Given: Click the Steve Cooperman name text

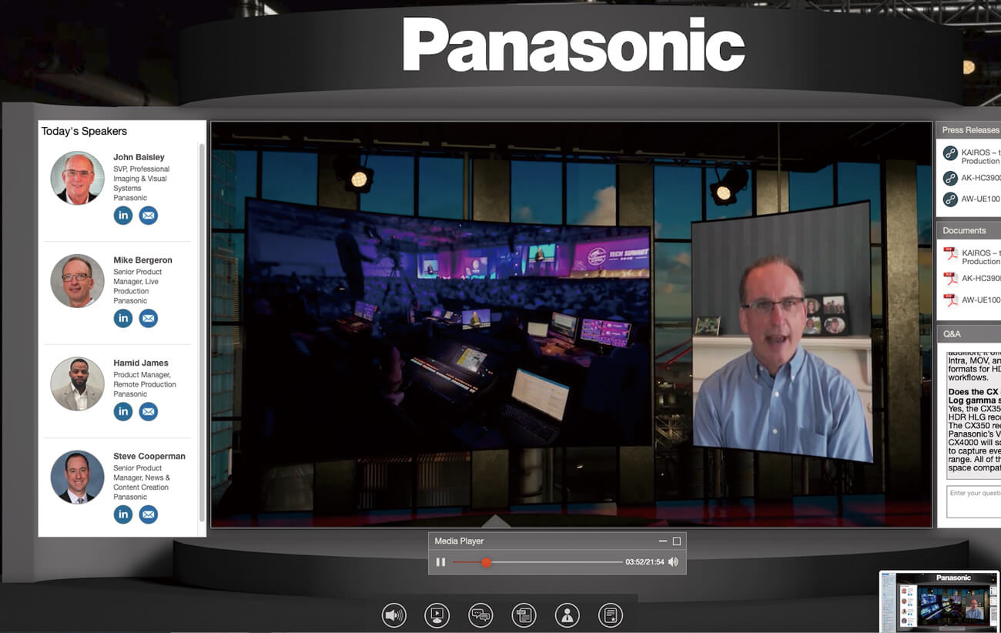Looking at the screenshot, I should tap(149, 456).
